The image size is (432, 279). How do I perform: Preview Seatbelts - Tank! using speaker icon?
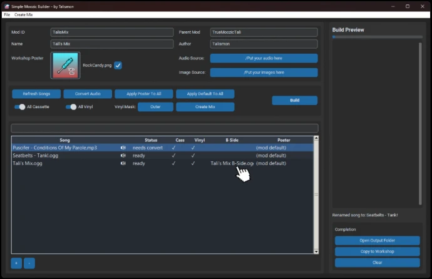[123, 155]
